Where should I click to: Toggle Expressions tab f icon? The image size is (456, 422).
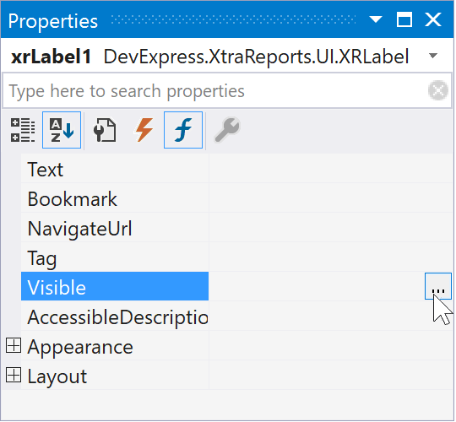coord(183,130)
